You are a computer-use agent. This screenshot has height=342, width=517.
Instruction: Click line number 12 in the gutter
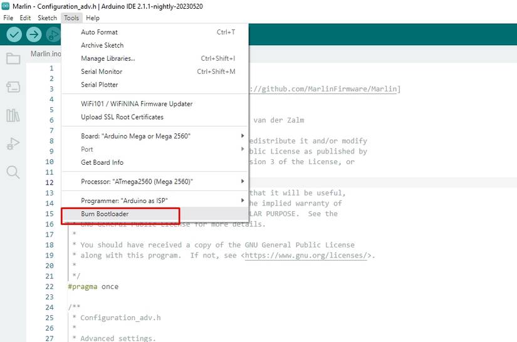pos(49,182)
